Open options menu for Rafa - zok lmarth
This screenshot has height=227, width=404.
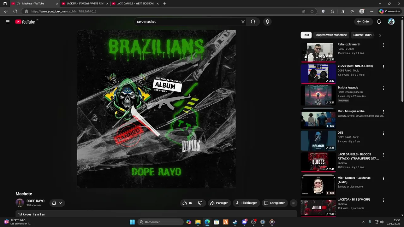[x=383, y=45]
